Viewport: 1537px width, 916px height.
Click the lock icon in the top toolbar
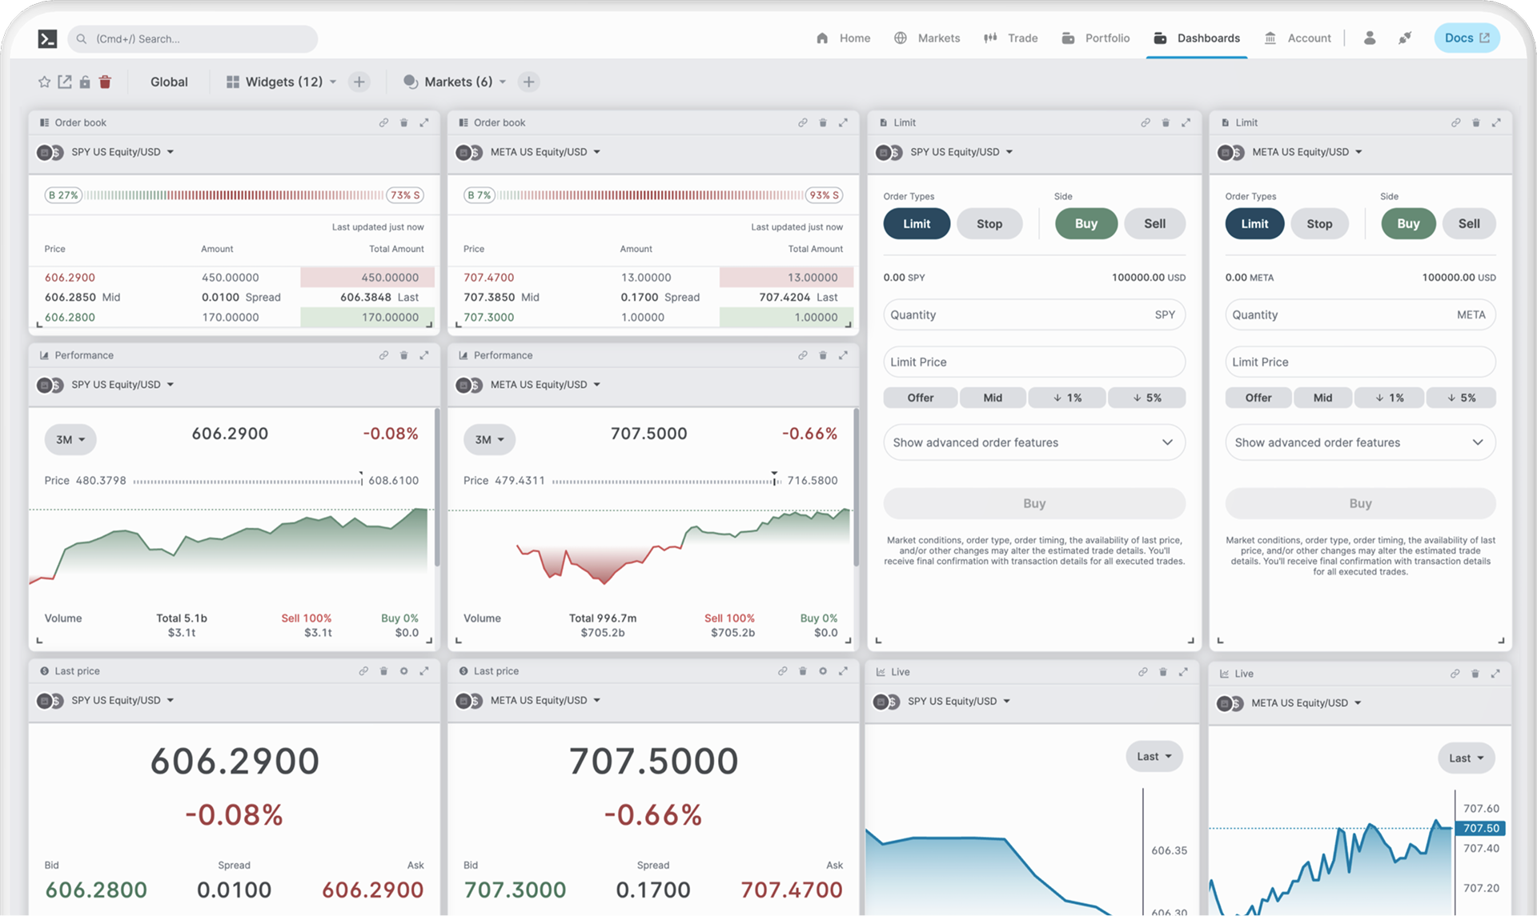pyautogui.click(x=85, y=82)
